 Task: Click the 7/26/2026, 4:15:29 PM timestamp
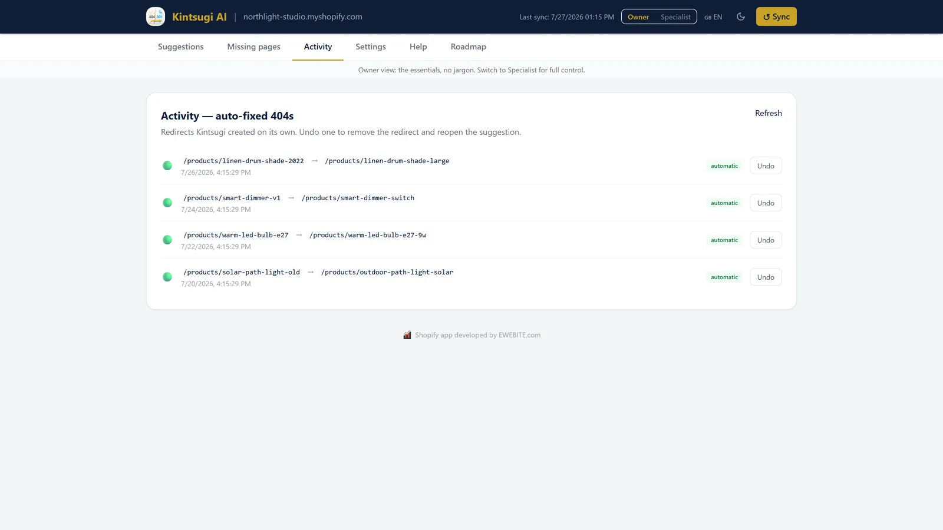point(216,173)
